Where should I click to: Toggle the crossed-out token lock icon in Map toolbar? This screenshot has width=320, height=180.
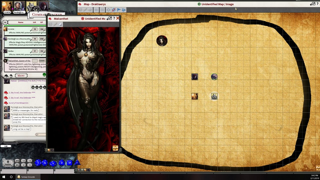113,10
